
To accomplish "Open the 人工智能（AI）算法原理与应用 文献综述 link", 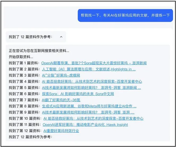I will pyautogui.click(x=89, y=69).
